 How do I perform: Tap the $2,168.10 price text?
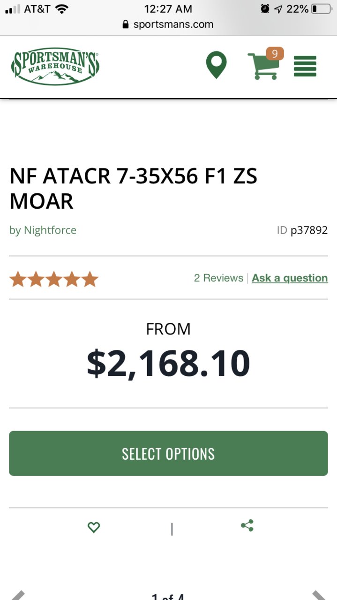point(168,363)
